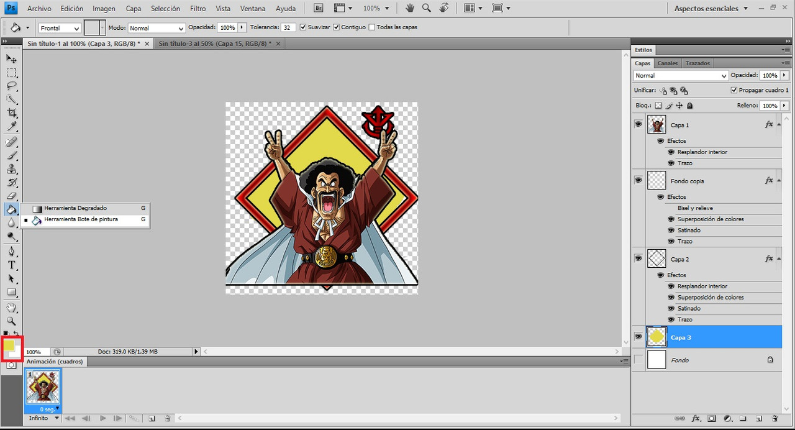
Task: Enable the Todas las capas checkbox
Action: [x=371, y=27]
